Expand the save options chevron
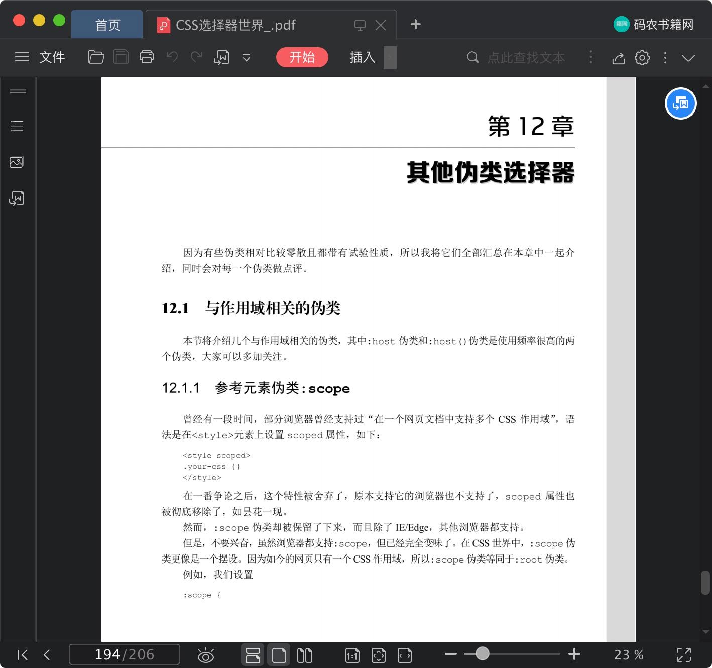 [246, 58]
